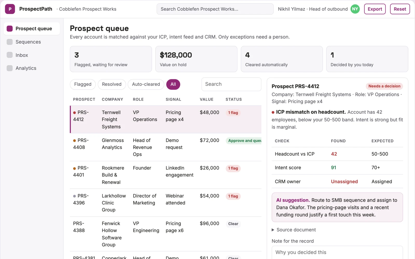
Task: Open the NY user avatar
Action: 355,9
